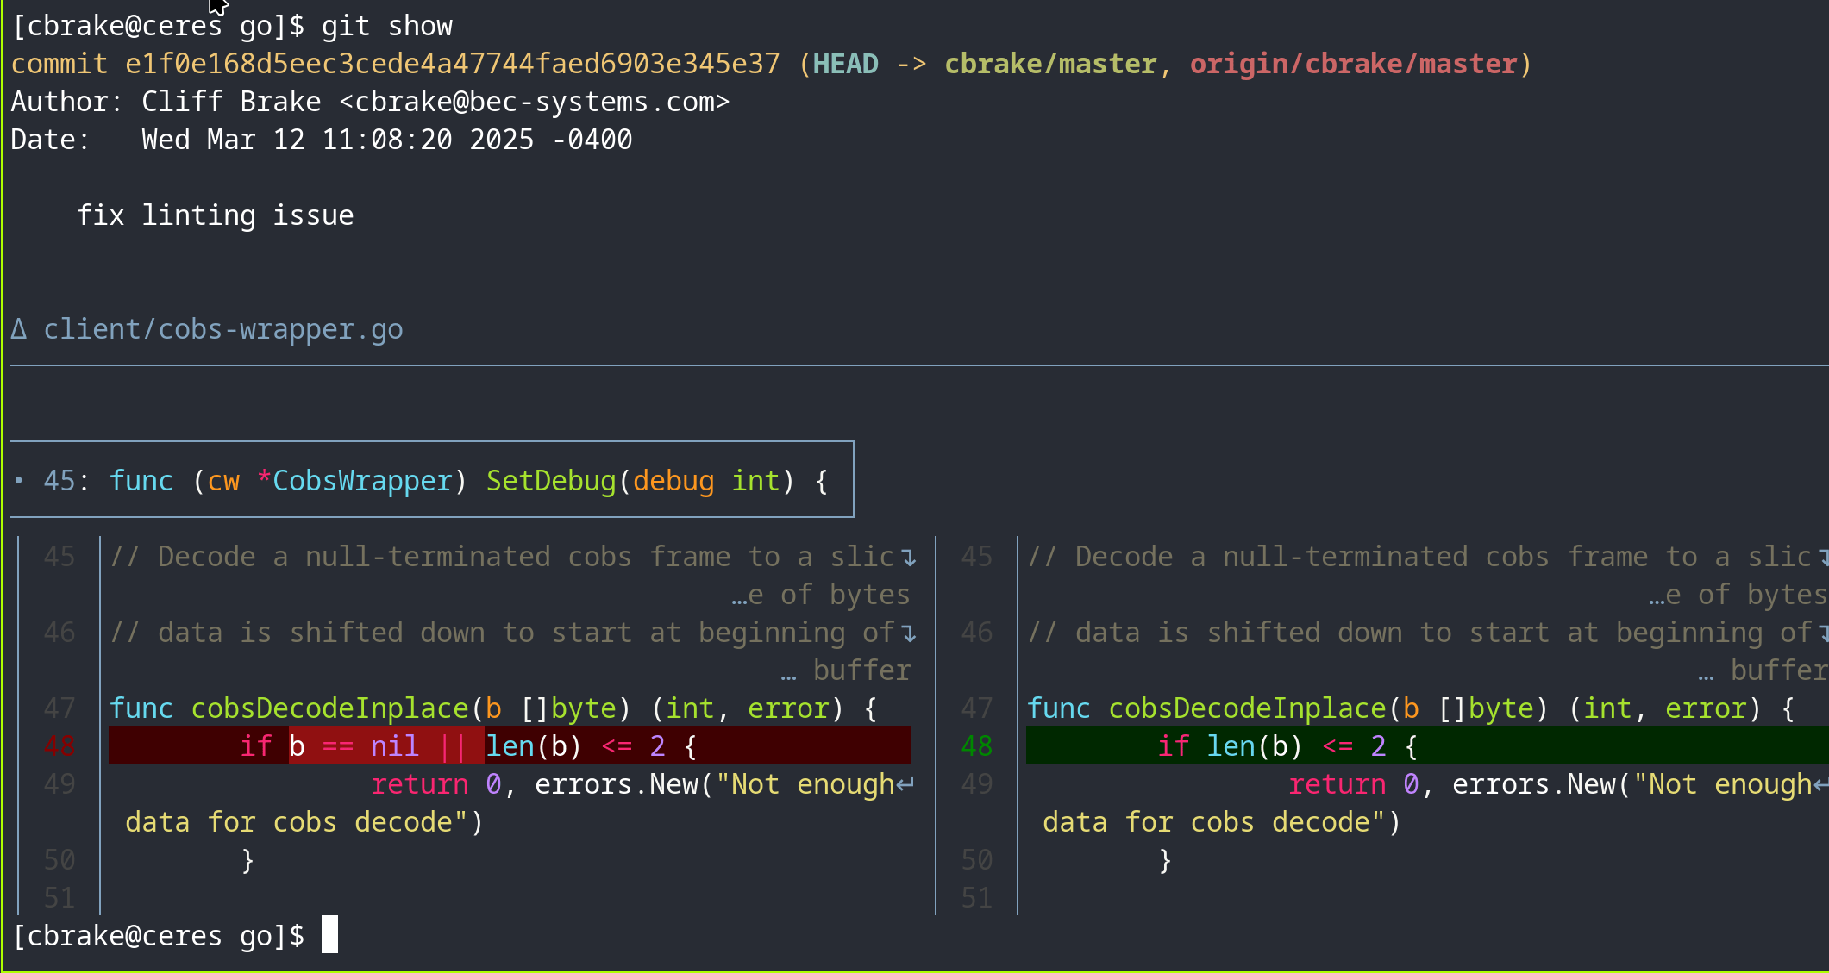Click the bullet marker in the hunk header

[x=19, y=481]
